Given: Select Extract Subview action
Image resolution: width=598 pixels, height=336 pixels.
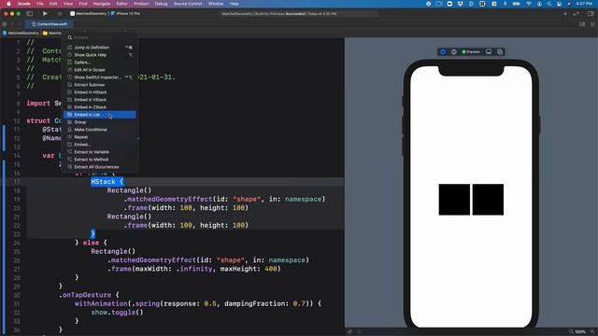Looking at the screenshot, I should [x=100, y=85].
